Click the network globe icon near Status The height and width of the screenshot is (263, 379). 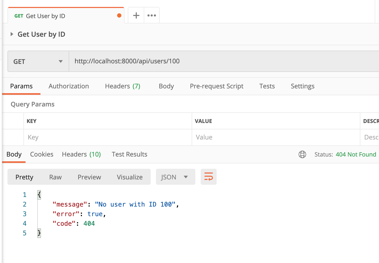tap(302, 154)
